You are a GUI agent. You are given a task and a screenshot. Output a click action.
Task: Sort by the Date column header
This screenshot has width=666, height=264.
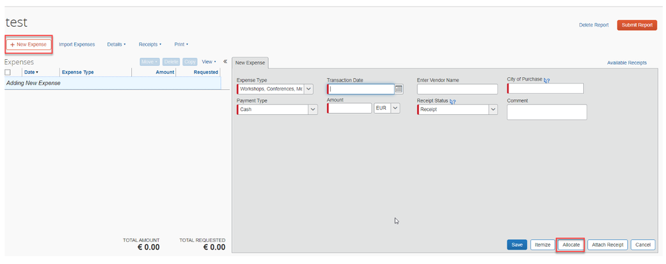(31, 72)
